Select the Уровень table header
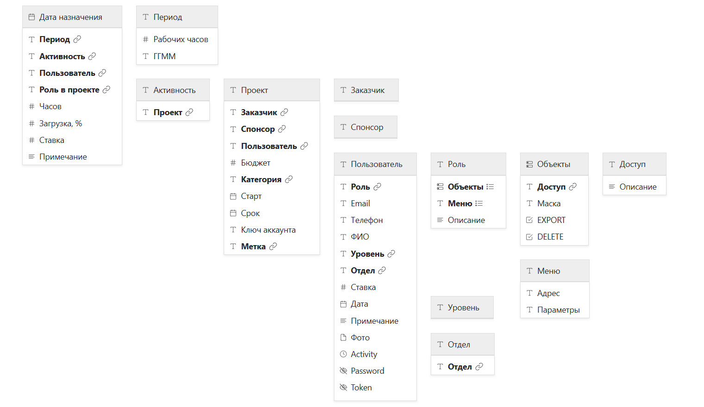Screen dimensions: 704x407 pos(462,308)
